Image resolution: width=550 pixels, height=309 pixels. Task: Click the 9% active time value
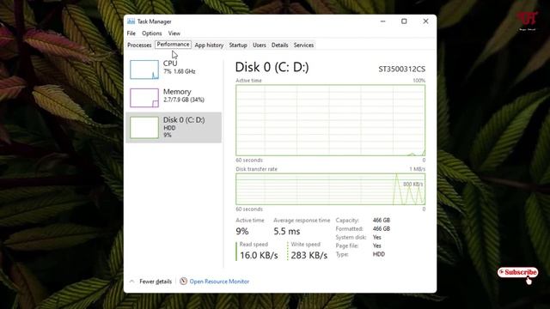(x=242, y=231)
